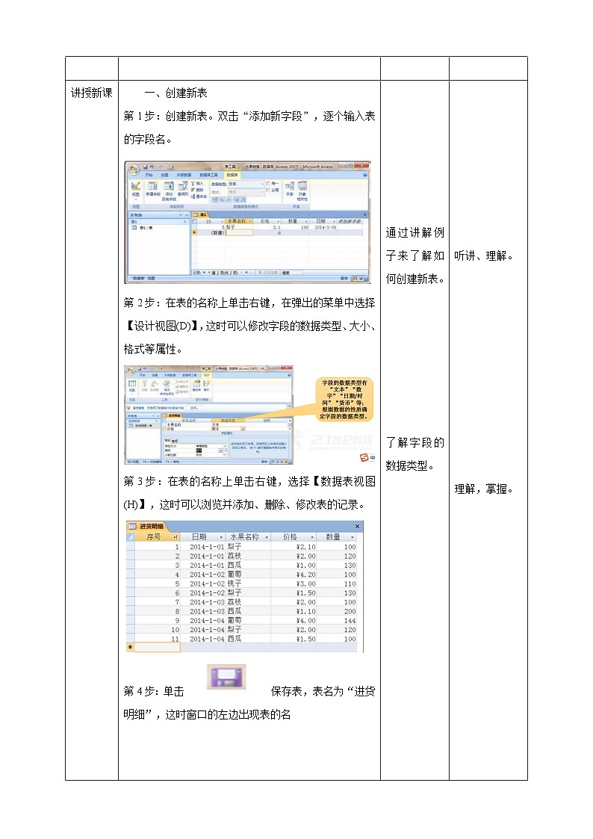Click the 表1:表 item in navigation pane
The height and width of the screenshot is (839, 593).
(x=143, y=228)
